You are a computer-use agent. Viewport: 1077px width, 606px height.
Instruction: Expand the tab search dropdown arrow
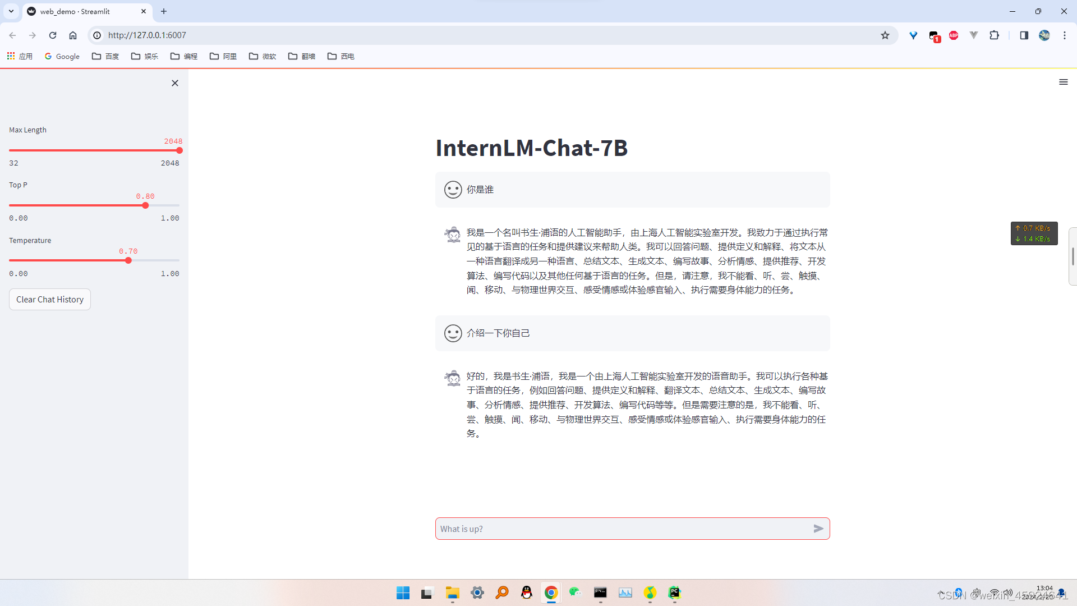point(11,11)
